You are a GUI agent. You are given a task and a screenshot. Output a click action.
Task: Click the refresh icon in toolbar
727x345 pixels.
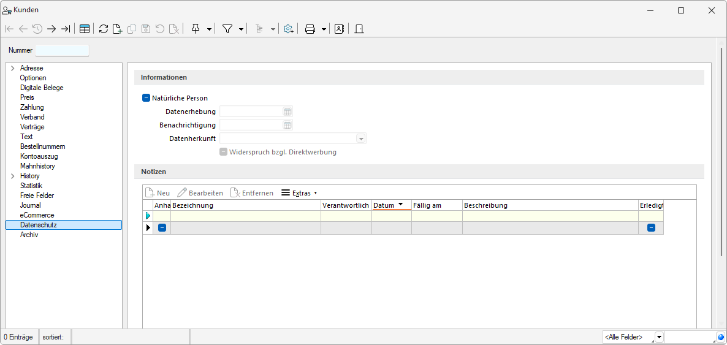point(103,29)
